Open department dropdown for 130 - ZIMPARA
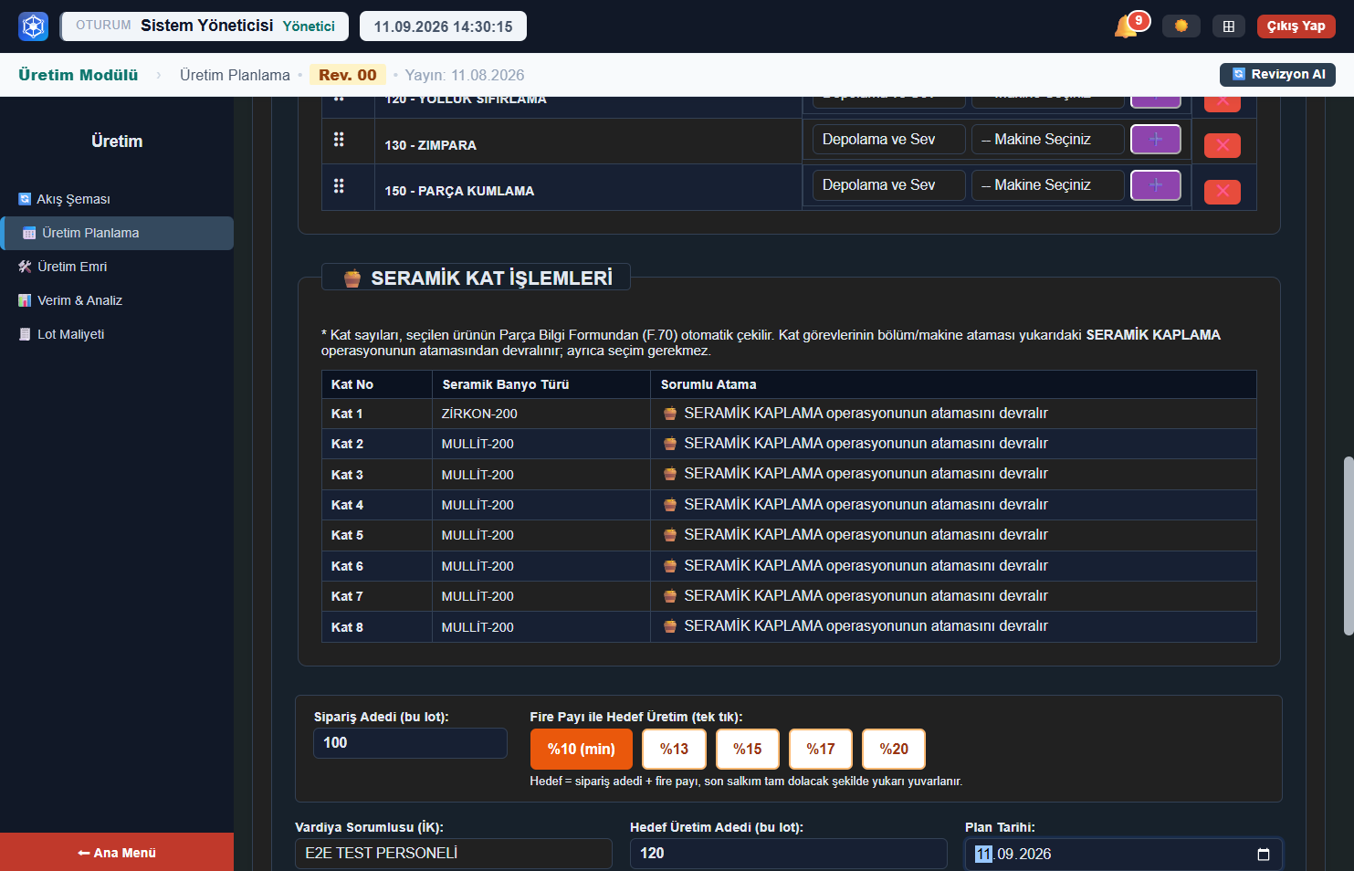Viewport: 1354px width, 871px height. click(888, 140)
